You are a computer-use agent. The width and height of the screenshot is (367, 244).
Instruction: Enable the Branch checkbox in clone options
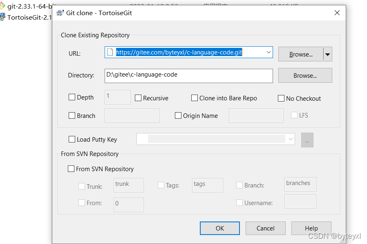[72, 115]
